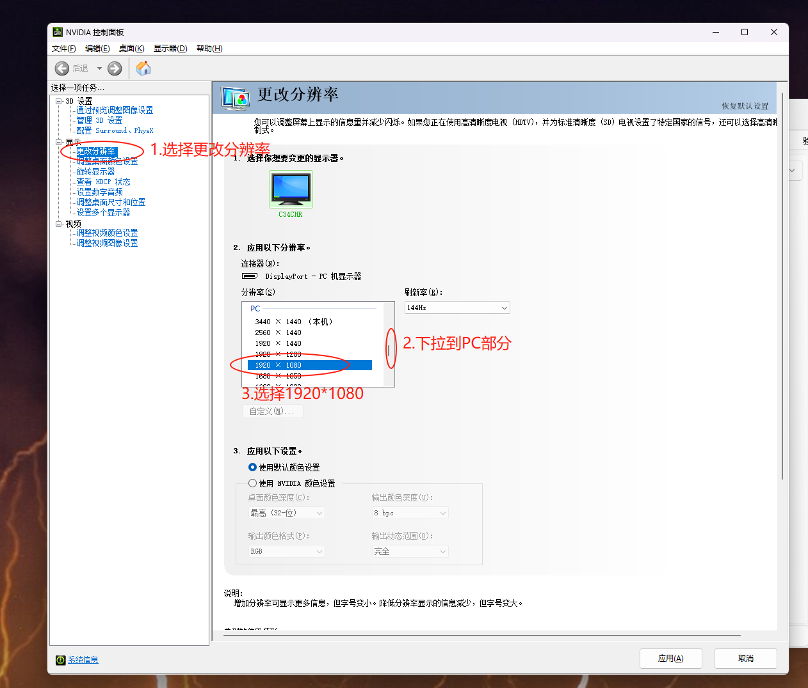
Task: Open 调整视频颜色设置 task
Action: pos(108,233)
